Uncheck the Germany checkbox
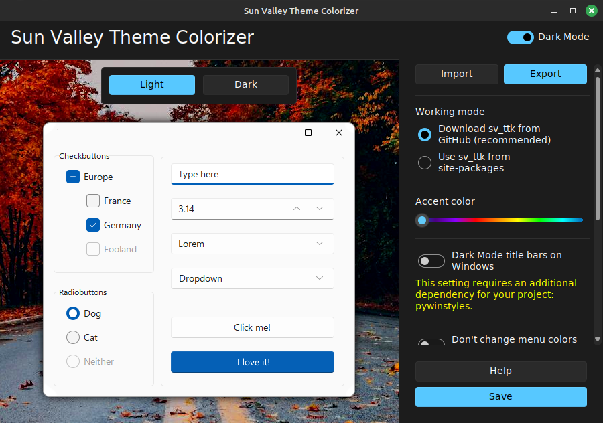The width and height of the screenshot is (603, 423). pyautogui.click(x=92, y=225)
